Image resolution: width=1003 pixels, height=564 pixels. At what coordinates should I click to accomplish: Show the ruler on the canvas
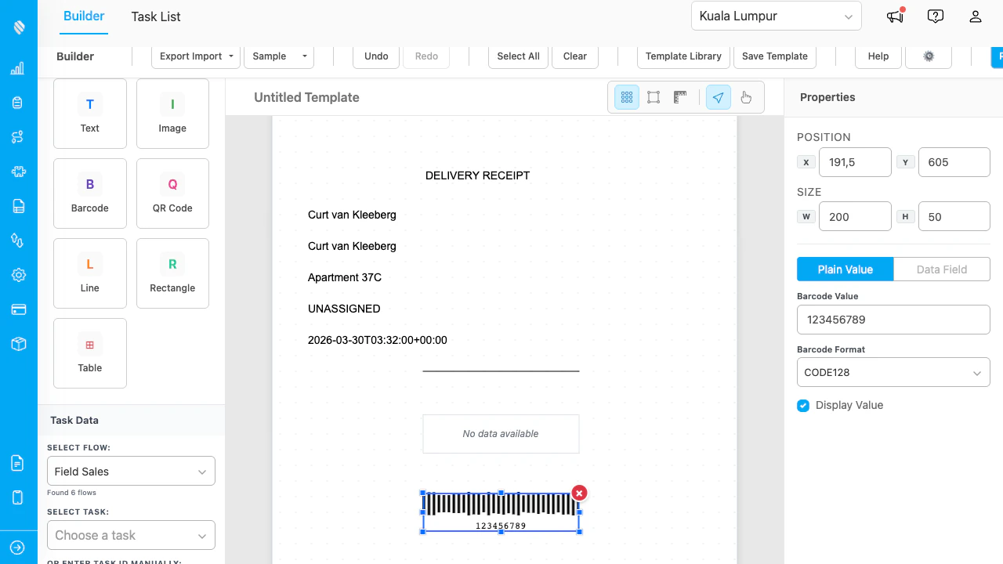680,97
